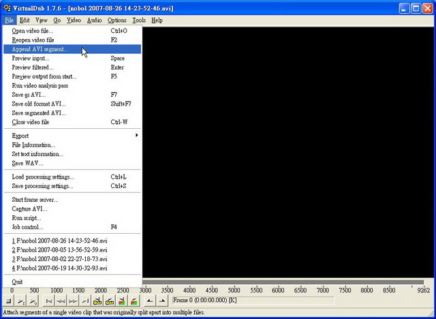
Task: Choose Preview output from start
Action: (x=72, y=76)
